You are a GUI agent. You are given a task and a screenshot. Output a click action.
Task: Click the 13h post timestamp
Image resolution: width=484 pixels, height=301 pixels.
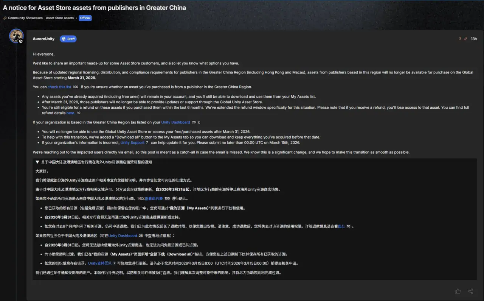(x=473, y=39)
